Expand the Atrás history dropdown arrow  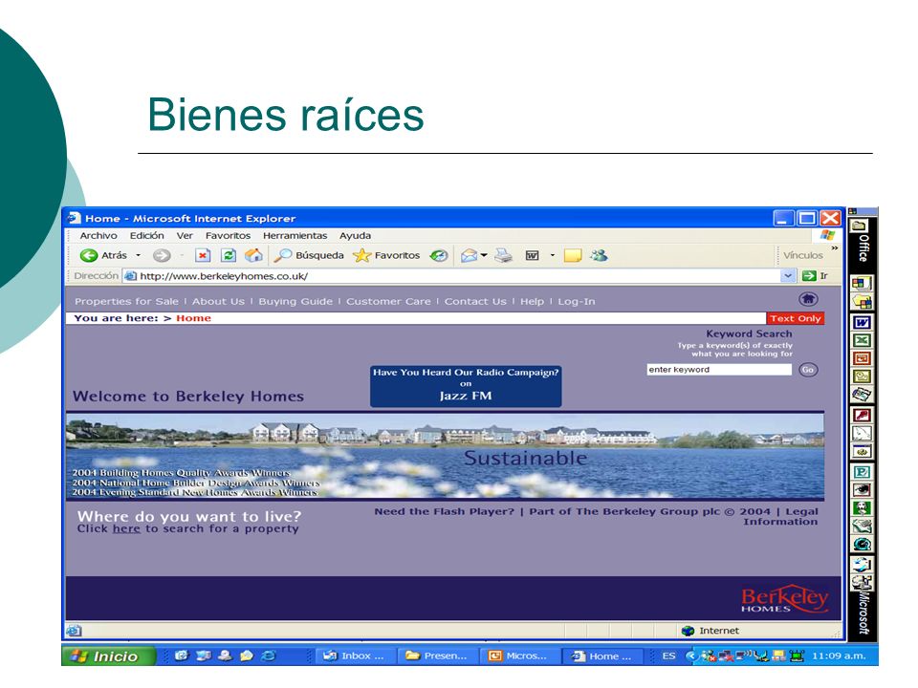tap(138, 255)
